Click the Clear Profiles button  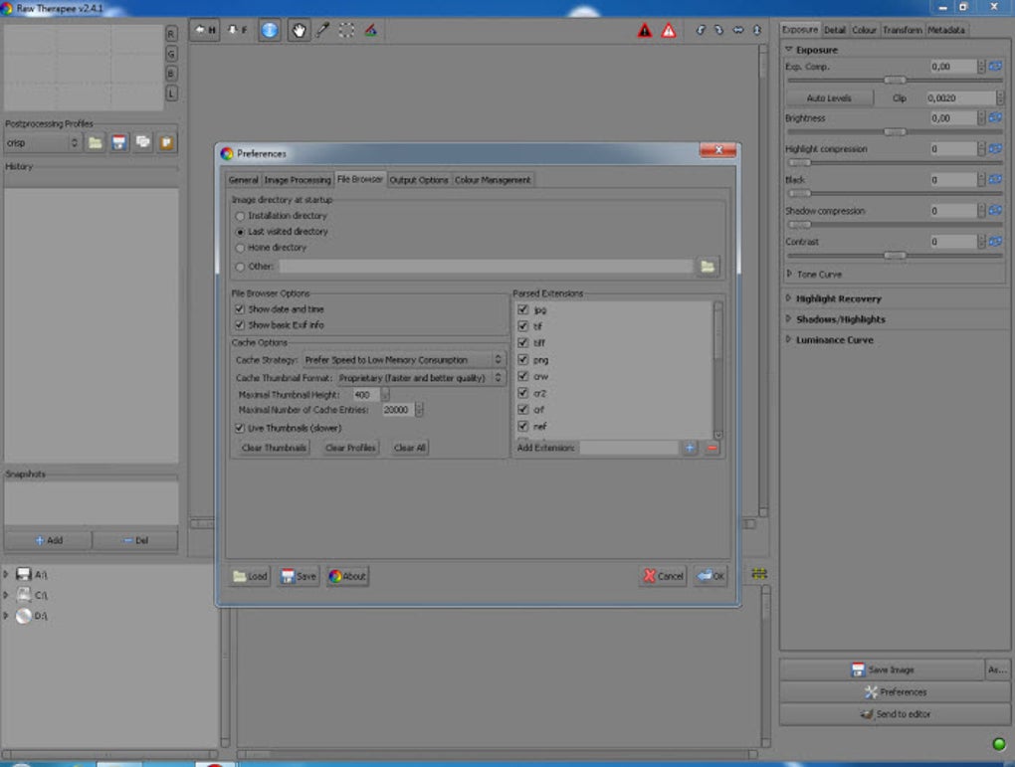click(x=350, y=448)
